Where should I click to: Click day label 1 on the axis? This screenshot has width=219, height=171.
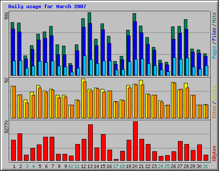pyautogui.click(x=14, y=166)
